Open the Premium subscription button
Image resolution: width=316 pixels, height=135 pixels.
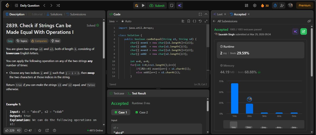pyautogui.click(x=304, y=5)
